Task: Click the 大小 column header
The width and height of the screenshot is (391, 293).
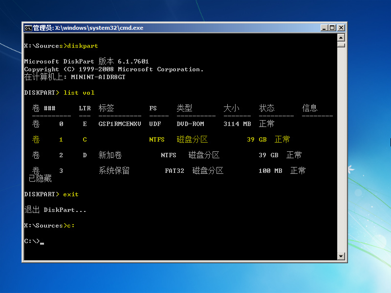Action: click(231, 108)
